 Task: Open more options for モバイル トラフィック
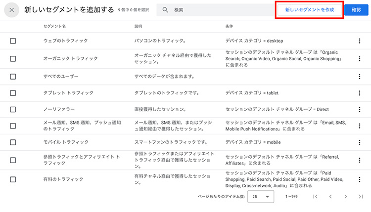(x=360, y=142)
